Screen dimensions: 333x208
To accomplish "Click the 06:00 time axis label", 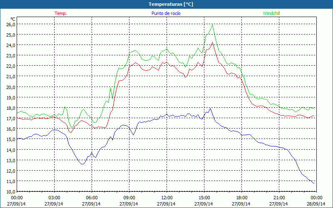I will pos(92,197).
